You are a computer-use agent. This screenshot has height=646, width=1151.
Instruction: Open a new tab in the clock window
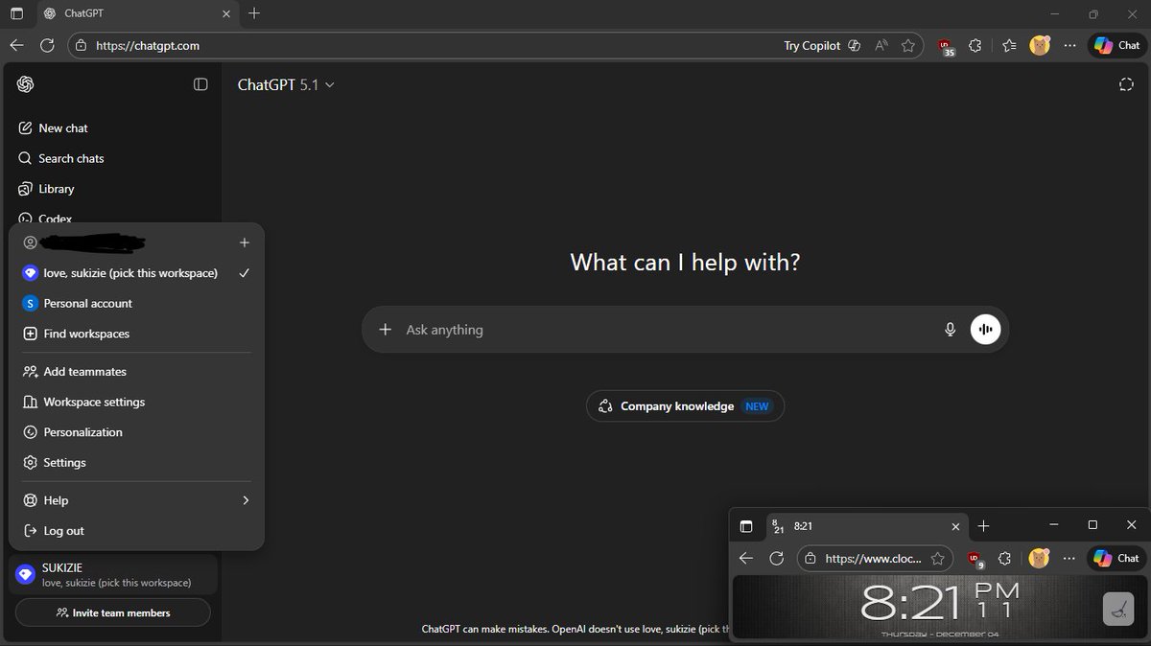[x=983, y=525]
